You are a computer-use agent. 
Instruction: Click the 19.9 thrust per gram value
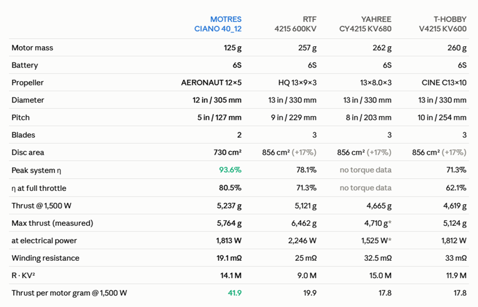tap(310, 293)
